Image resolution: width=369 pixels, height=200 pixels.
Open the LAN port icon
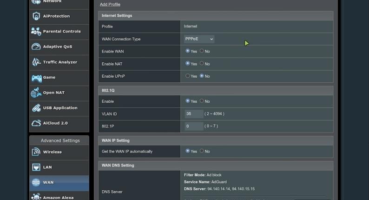click(36, 167)
